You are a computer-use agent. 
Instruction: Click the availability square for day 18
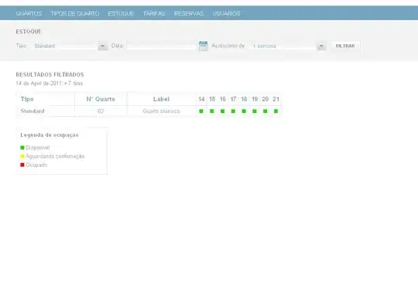coord(244,111)
